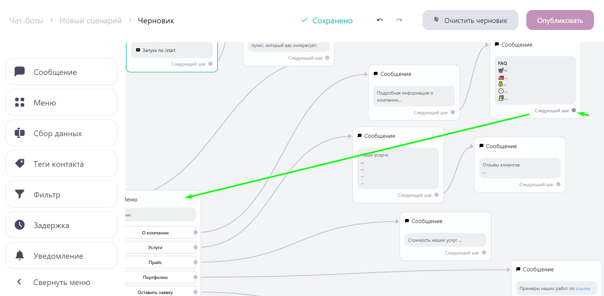
Task: Click the Фильтр funnel icon
Action: click(x=20, y=194)
